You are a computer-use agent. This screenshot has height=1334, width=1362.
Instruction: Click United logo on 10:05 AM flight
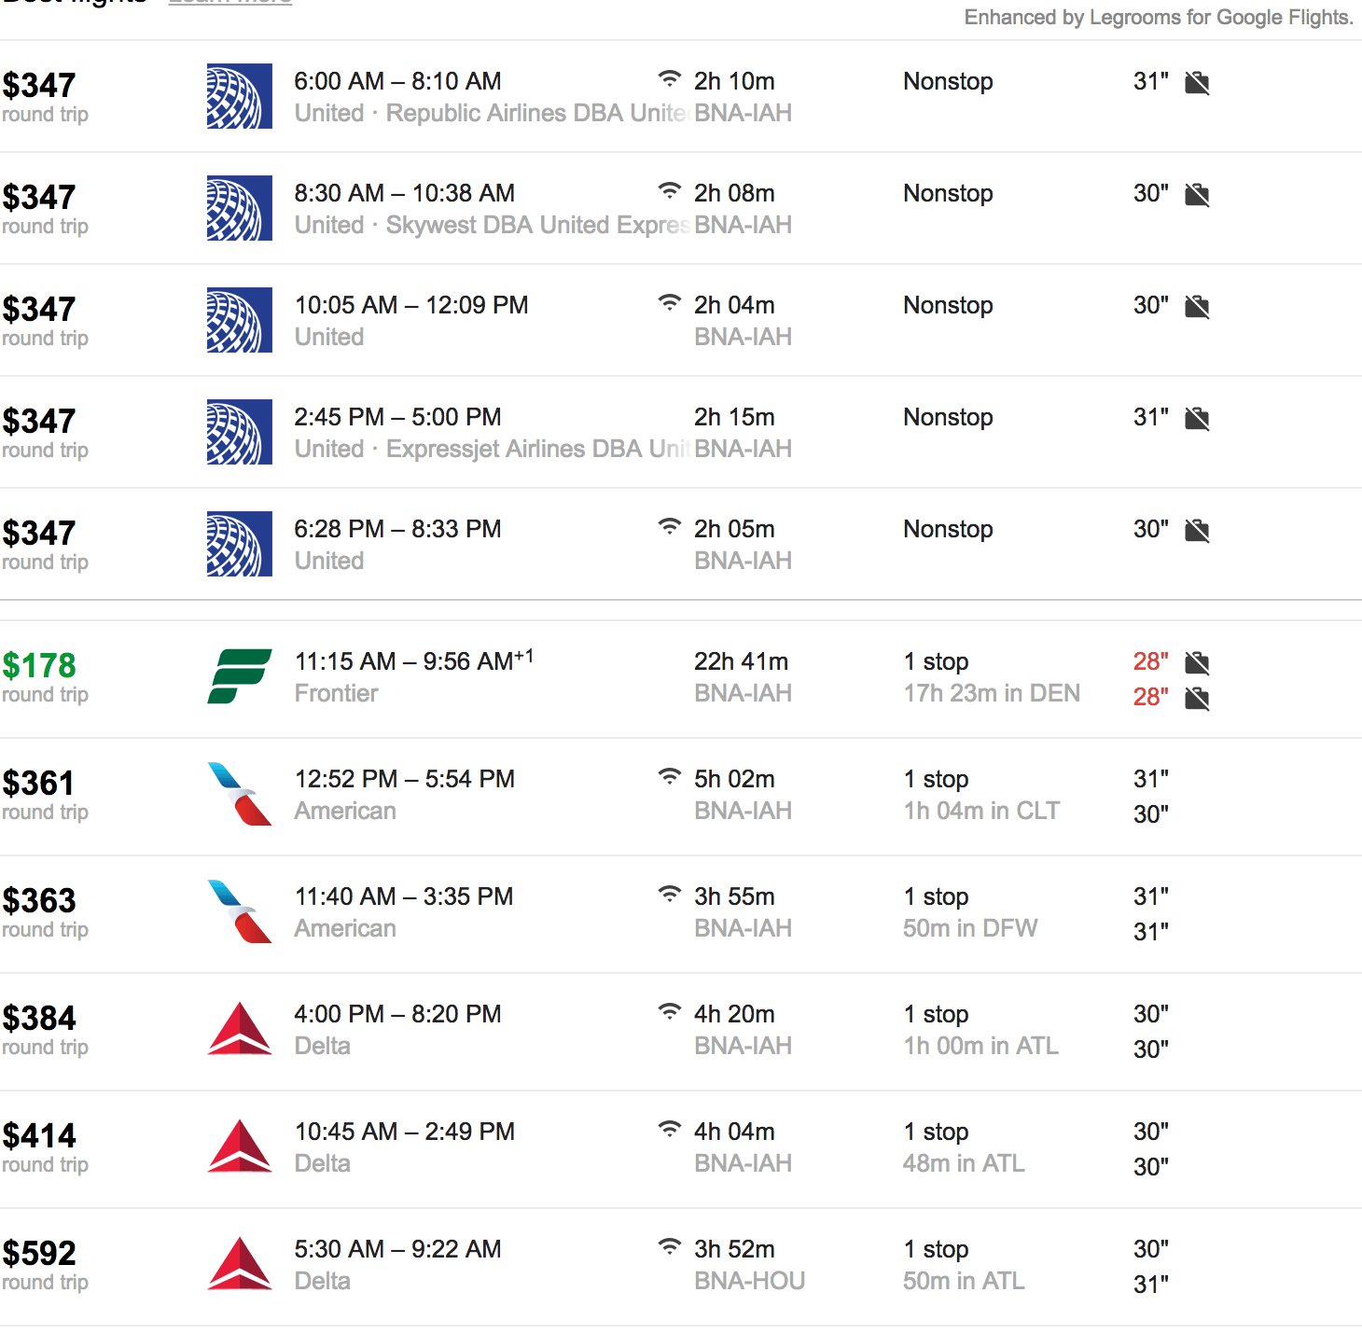click(x=240, y=320)
